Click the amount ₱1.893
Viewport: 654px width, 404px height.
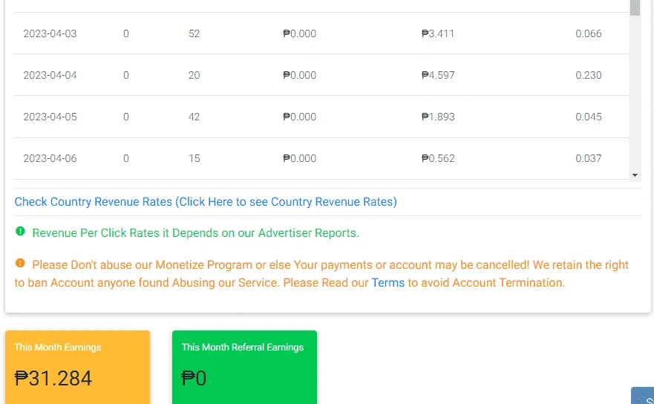point(438,117)
